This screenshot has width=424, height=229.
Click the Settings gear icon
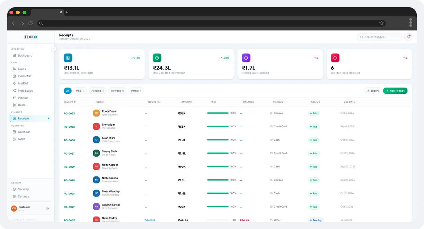click(14, 196)
